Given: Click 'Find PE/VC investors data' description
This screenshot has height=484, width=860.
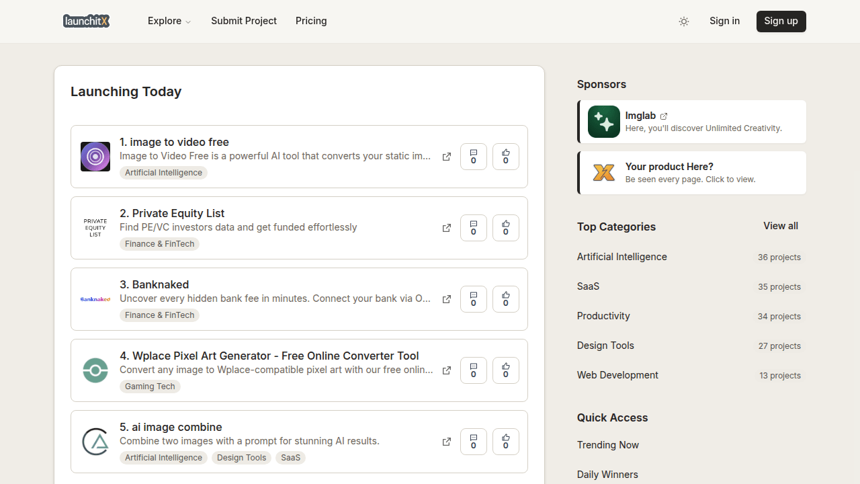Looking at the screenshot, I should (x=239, y=227).
